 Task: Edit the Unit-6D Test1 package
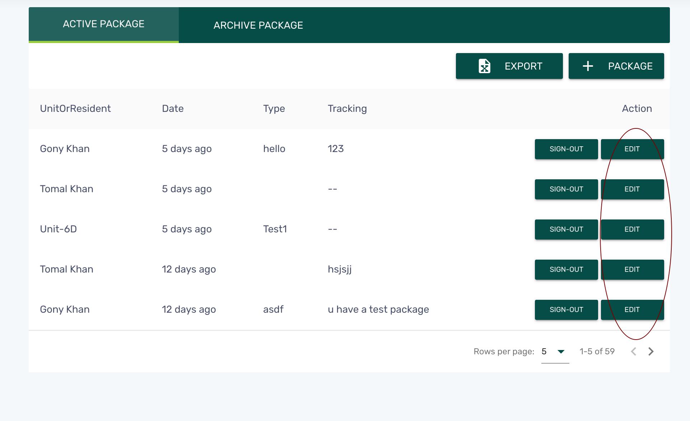click(x=632, y=229)
